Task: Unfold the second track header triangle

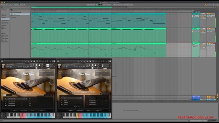Action: (193, 29)
